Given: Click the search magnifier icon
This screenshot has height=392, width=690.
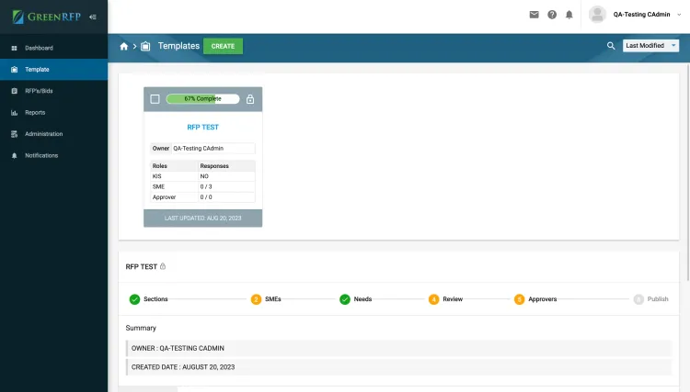Looking at the screenshot, I should pyautogui.click(x=611, y=46).
